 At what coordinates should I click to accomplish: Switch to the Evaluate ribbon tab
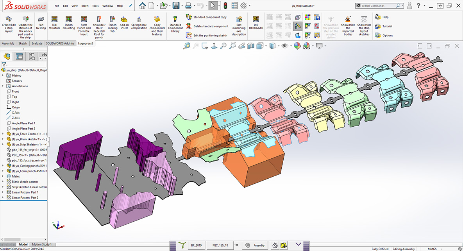pyautogui.click(x=37, y=43)
